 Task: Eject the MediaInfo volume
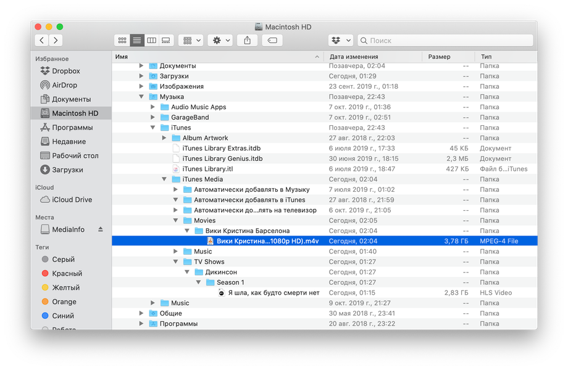101,229
